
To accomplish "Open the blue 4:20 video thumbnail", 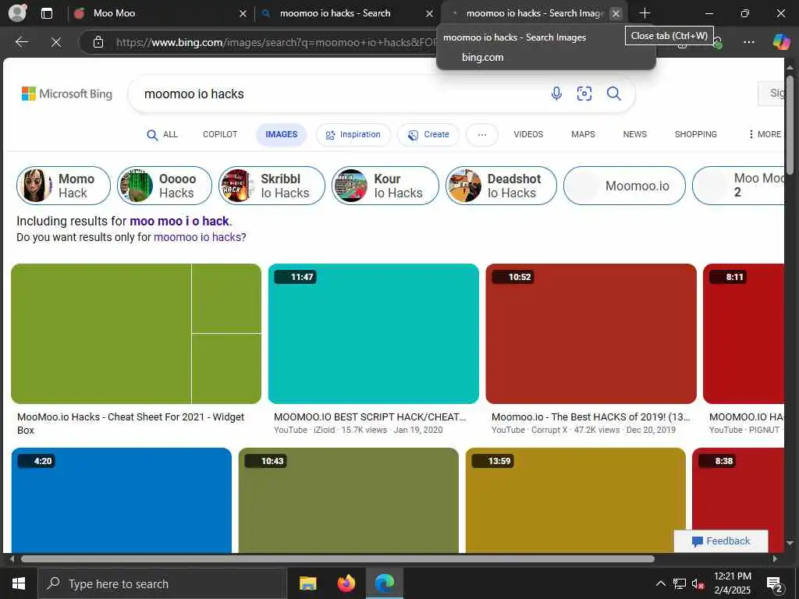I will 121,500.
